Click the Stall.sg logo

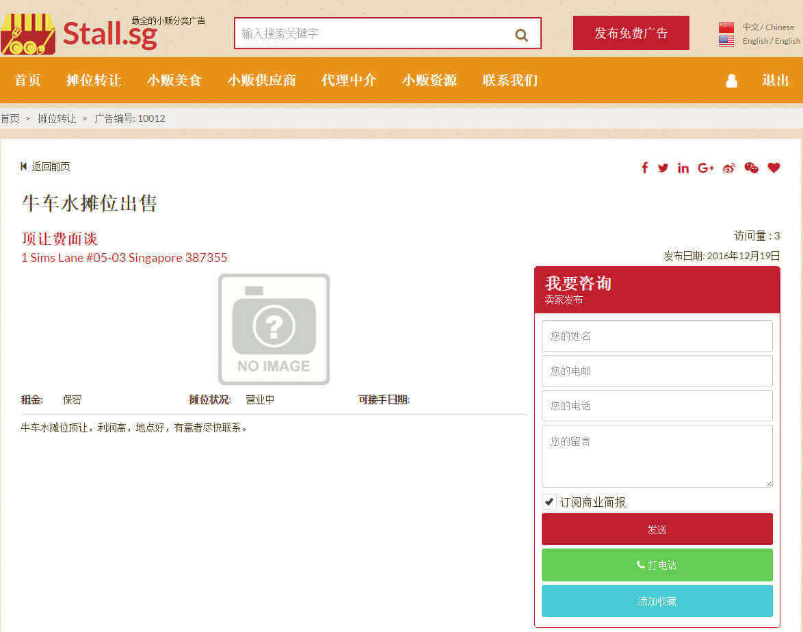pyautogui.click(x=79, y=34)
